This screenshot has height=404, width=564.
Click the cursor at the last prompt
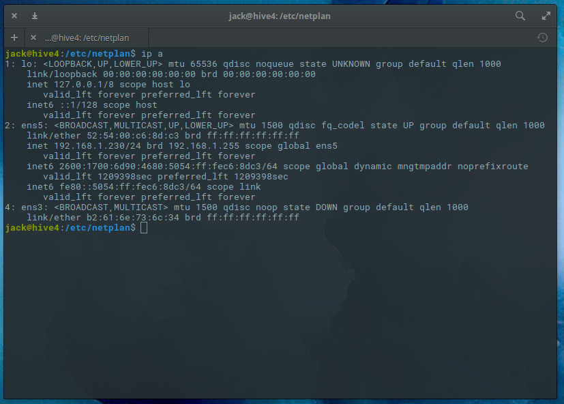[x=144, y=227]
